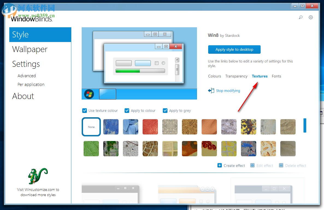Expand the Advanced settings entry

[26, 76]
